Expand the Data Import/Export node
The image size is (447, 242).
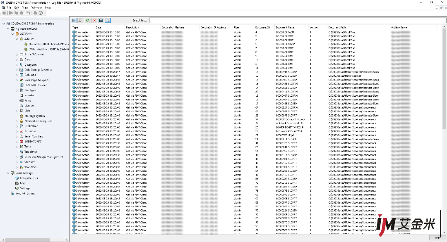coord(17,80)
